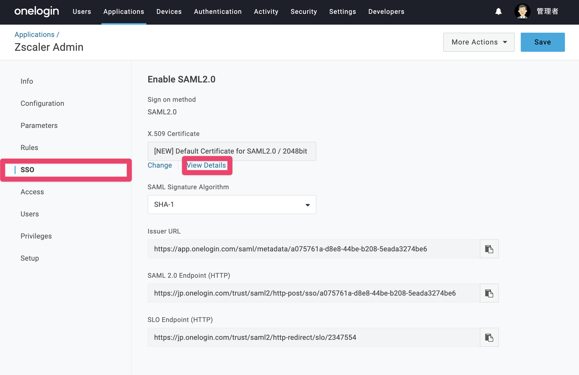Expand the SAML Signature Algorithm dropdown
Screen dimensions: 579x375
[x=232, y=205]
